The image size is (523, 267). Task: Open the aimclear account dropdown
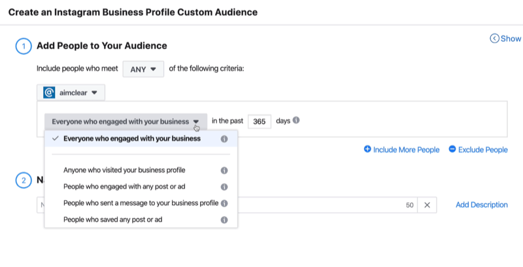click(x=71, y=92)
